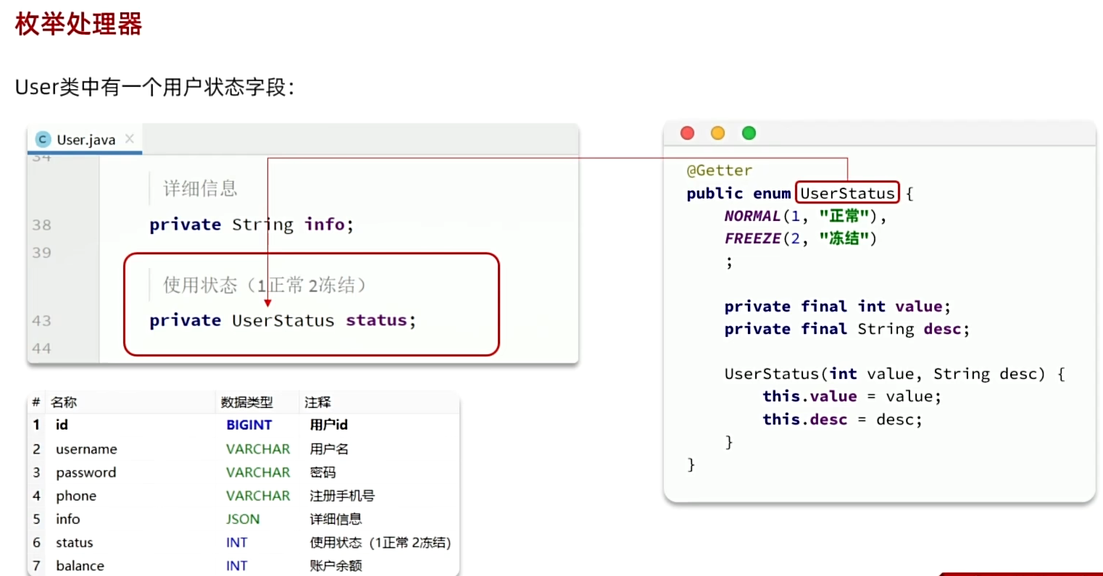
Task: Click 'private final String desc;' line
Action: (x=846, y=329)
